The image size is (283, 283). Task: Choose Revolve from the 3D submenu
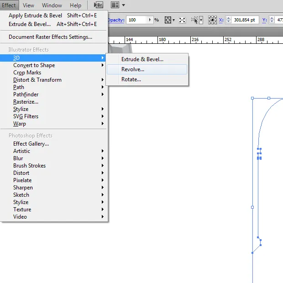[x=132, y=69]
